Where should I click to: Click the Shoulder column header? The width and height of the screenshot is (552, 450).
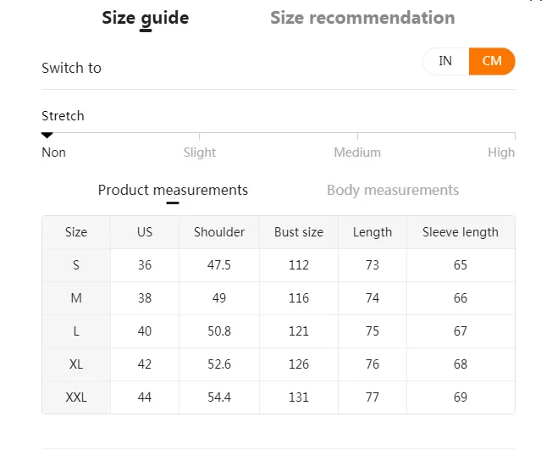pyautogui.click(x=219, y=232)
